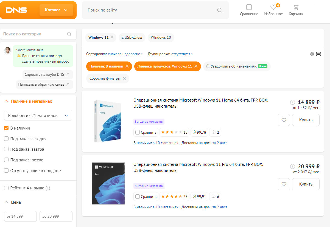The image size is (330, 227).
Task: Open comments badge showing 2
Action: pos(215,132)
